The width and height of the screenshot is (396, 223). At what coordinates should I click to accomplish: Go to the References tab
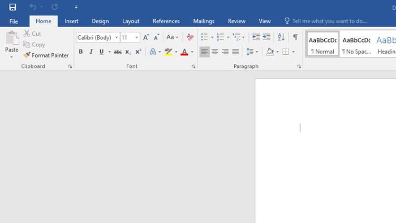tap(166, 21)
